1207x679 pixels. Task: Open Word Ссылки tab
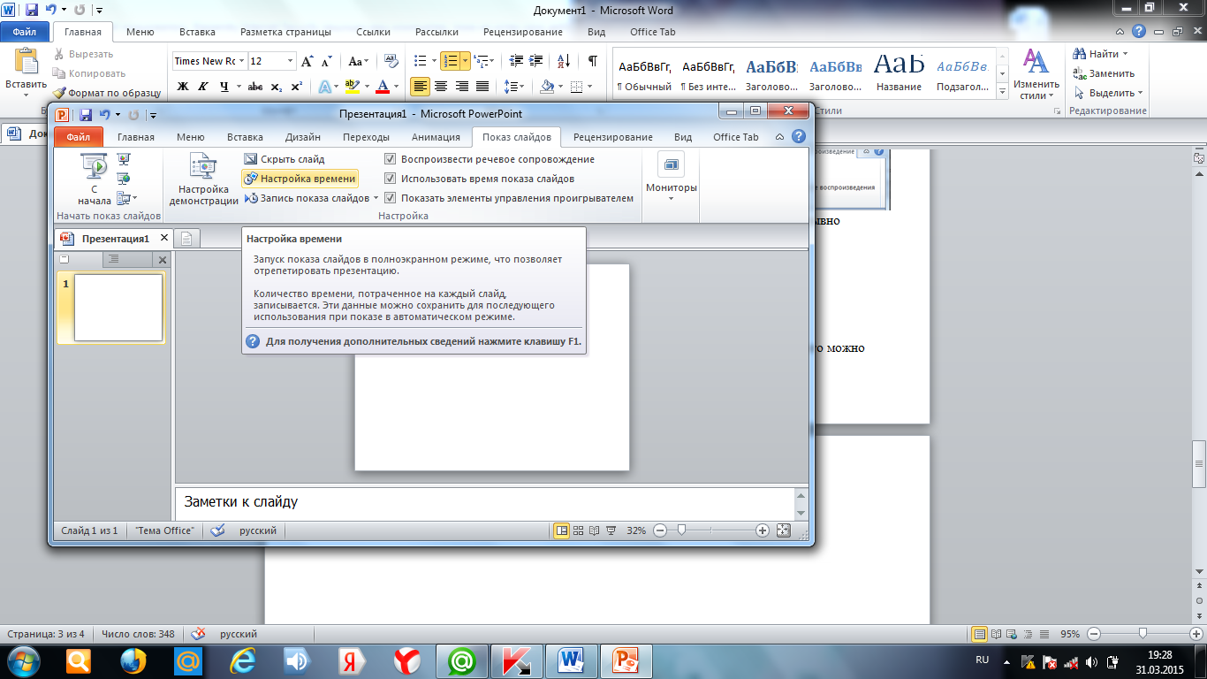373,32
